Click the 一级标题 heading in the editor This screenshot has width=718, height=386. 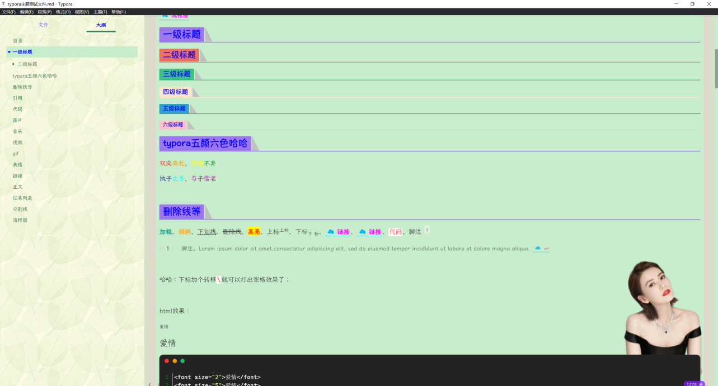[x=182, y=35]
